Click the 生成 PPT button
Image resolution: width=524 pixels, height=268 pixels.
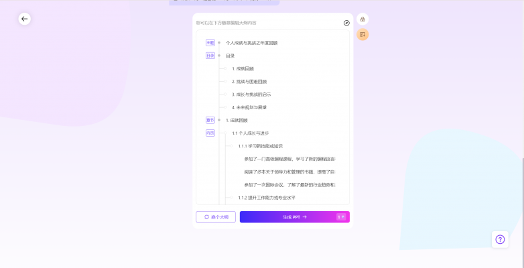coord(295,217)
